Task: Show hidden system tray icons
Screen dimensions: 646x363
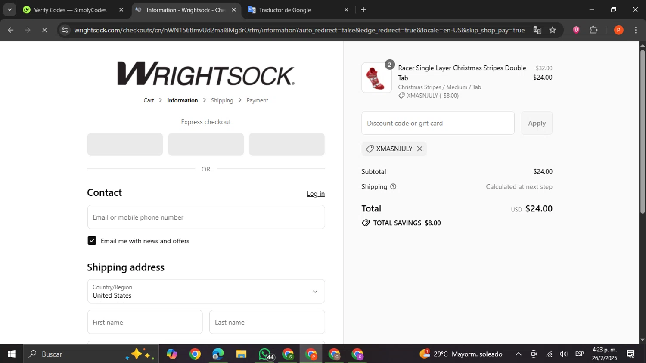Action: pyautogui.click(x=519, y=354)
